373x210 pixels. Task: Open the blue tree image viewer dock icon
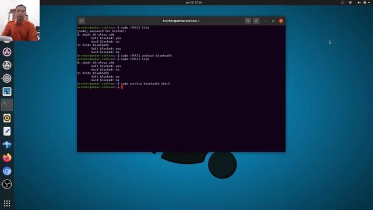(7, 92)
